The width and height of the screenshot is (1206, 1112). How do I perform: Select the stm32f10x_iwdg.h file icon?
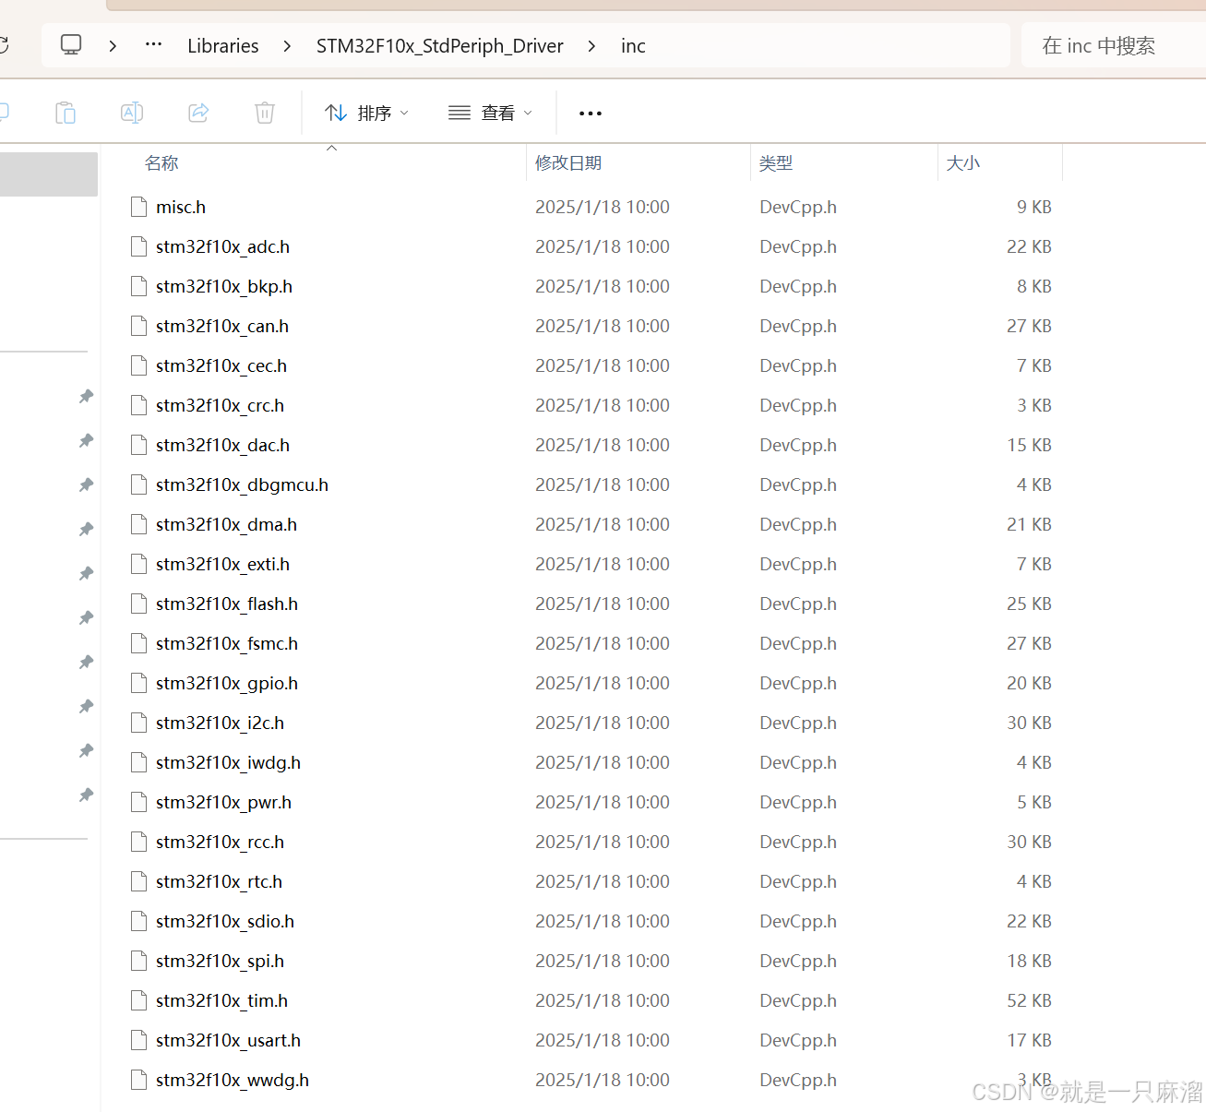(x=139, y=762)
